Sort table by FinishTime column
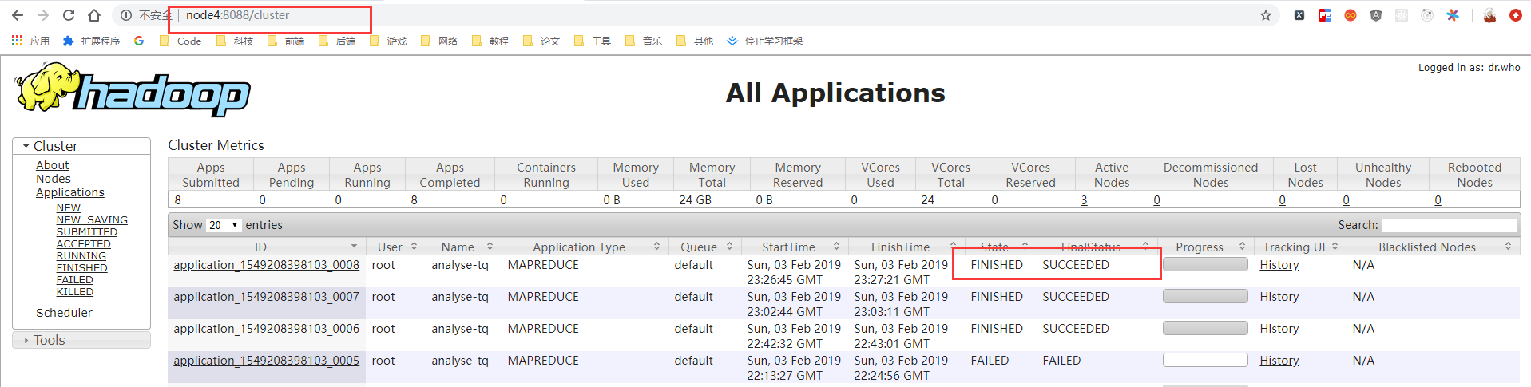 click(906, 247)
